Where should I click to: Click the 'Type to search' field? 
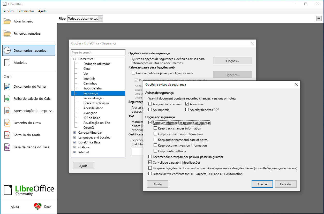point(98,52)
